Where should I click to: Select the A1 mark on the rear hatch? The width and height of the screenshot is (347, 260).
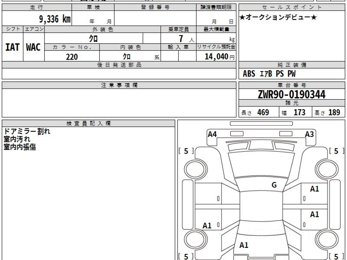pos(244,245)
